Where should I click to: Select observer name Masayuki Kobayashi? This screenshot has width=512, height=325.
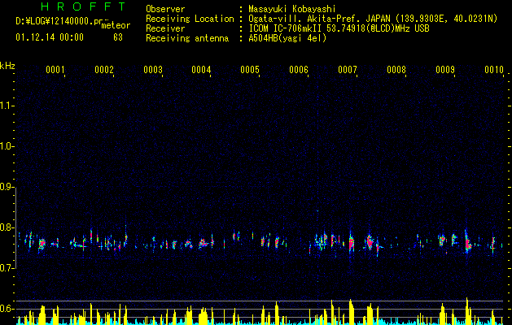292,9
